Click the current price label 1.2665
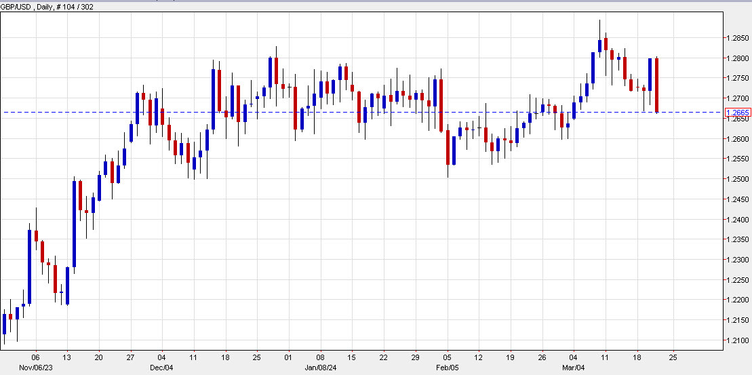Screen dimensions: 752x375 (738, 113)
